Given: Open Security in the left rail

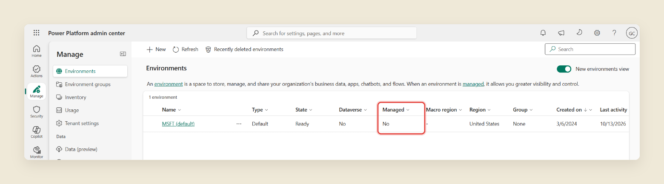Looking at the screenshot, I should pos(37,112).
